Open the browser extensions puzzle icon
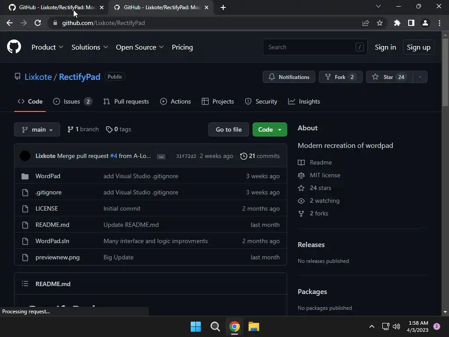The image size is (449, 337). (397, 23)
